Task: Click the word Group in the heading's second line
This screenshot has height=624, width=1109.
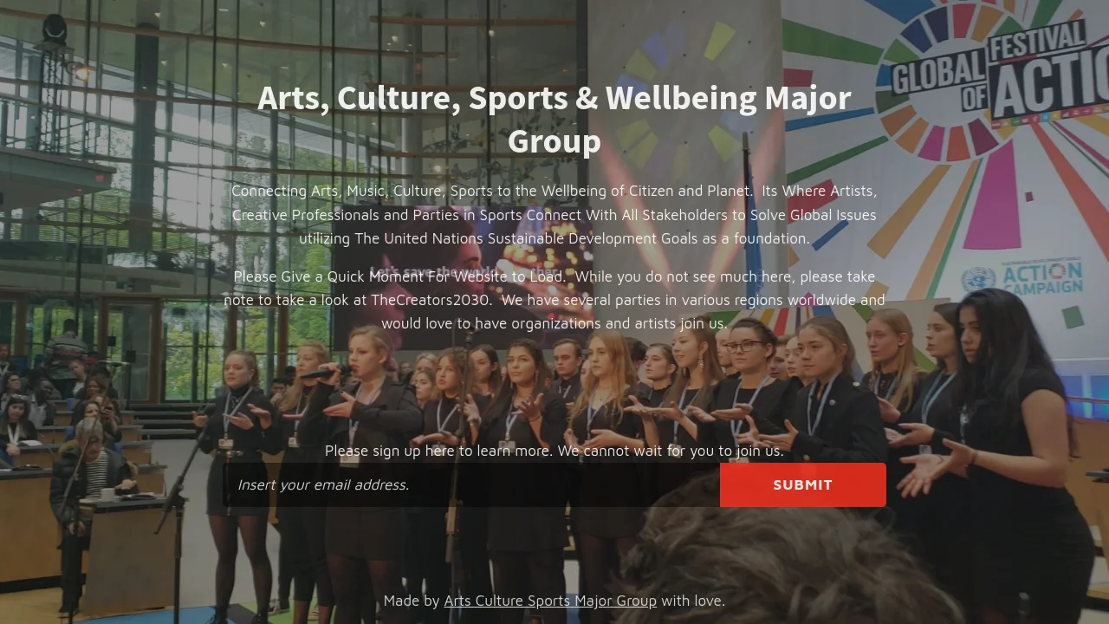Action: (x=554, y=141)
